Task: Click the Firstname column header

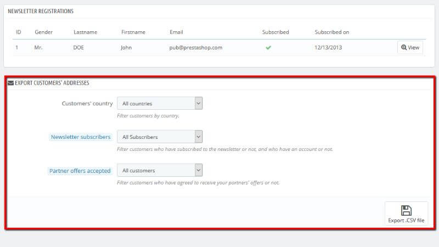Action: tap(133, 32)
